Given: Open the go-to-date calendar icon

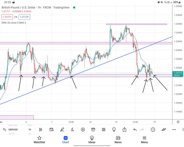Looking at the screenshot, I should click(51, 130).
